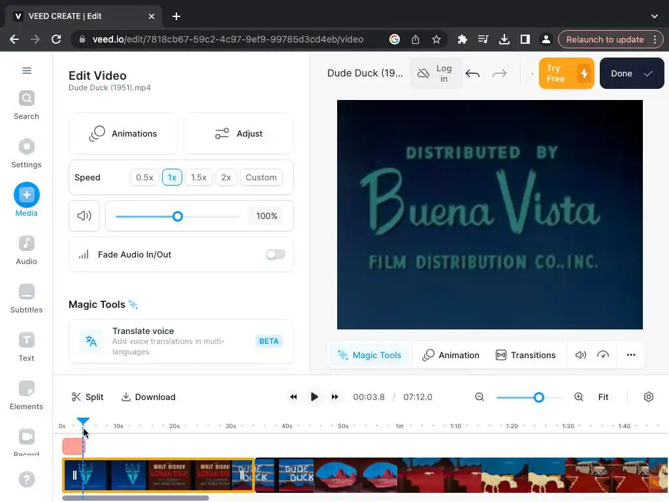Open the Adjust button in Edit Video
This screenshot has height=502, width=669.
pyautogui.click(x=238, y=133)
